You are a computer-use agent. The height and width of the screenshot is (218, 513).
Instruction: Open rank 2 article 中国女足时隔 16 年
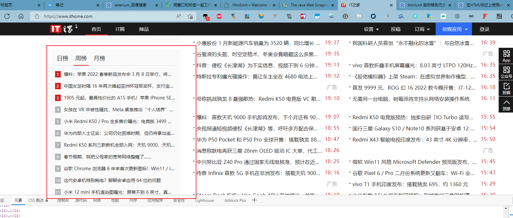click(118, 86)
